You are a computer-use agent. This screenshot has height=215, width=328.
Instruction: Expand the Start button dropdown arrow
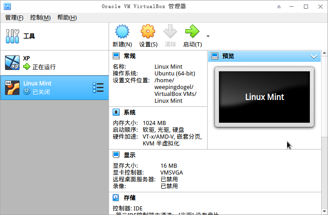tap(208, 36)
